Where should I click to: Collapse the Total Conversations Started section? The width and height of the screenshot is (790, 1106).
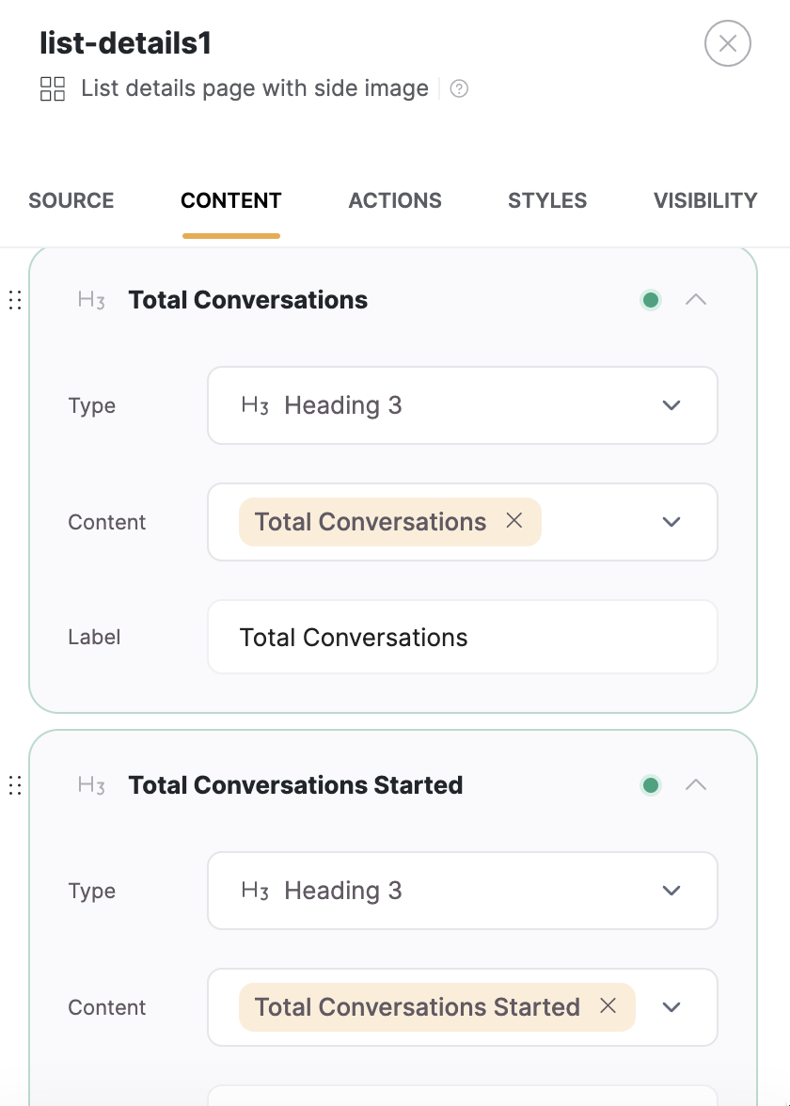click(x=695, y=784)
